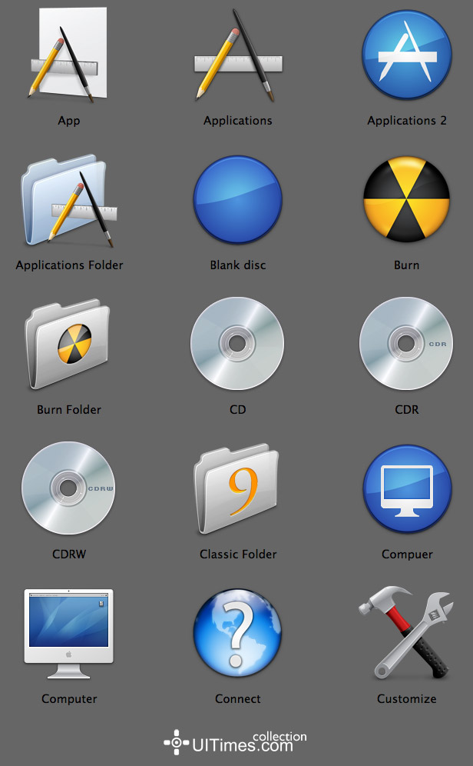
Task: Open the Customize hammer and wrench icon
Action: click(407, 633)
